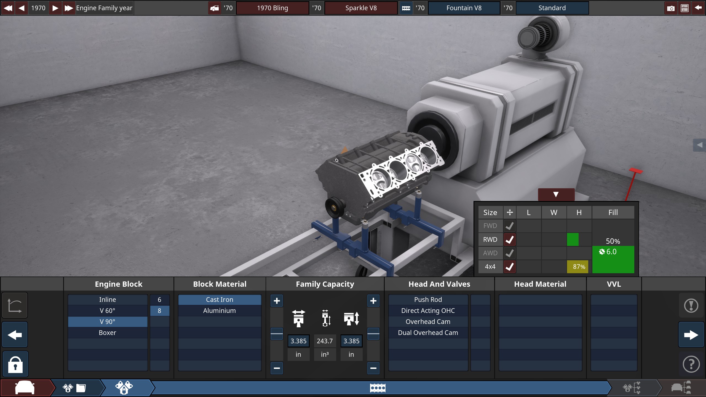This screenshot has height=397, width=706.
Task: Open the statistics list icon
Action: tap(684, 8)
